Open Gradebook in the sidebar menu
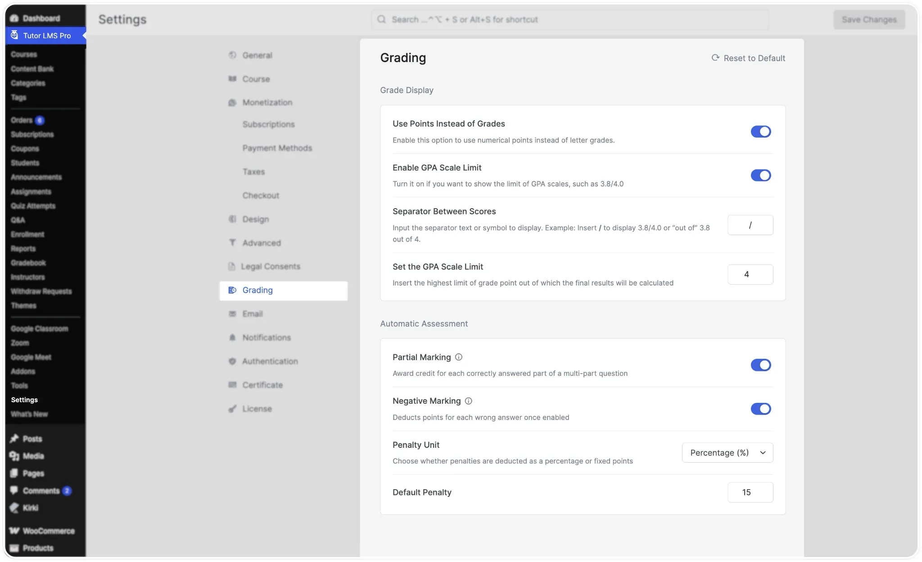This screenshot has width=922, height=562. (28, 263)
